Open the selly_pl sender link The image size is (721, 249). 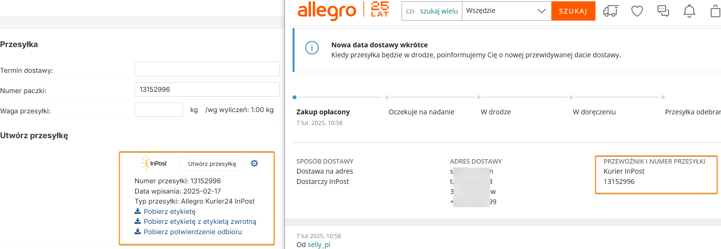pyautogui.click(x=319, y=244)
